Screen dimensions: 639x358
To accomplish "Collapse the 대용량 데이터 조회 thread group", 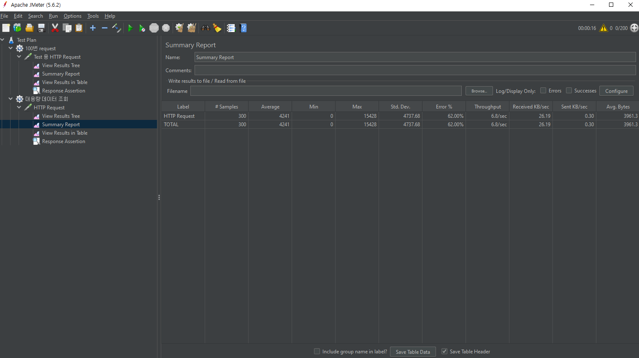I will coord(11,99).
